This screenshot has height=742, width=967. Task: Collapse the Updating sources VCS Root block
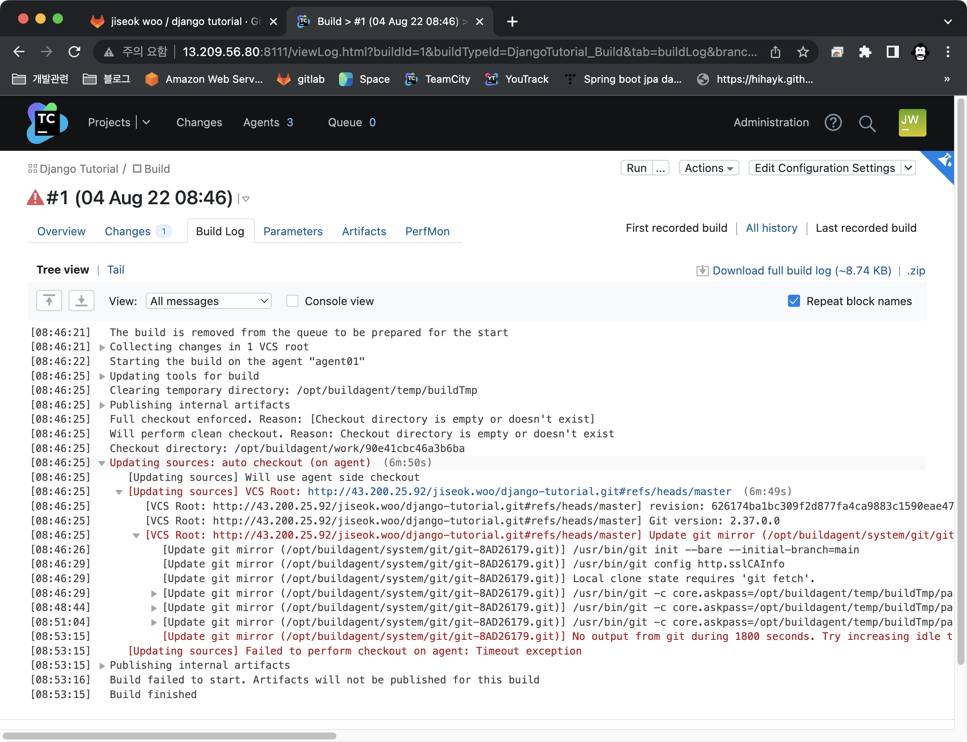point(119,492)
